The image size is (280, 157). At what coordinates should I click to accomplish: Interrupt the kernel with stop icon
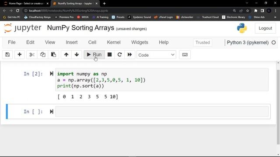click(x=109, y=55)
